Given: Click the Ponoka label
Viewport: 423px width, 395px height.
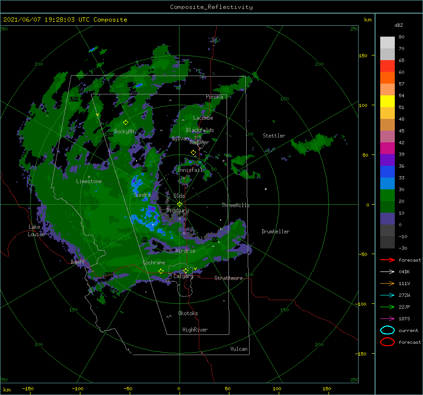Looking at the screenshot, I should 214,97.
